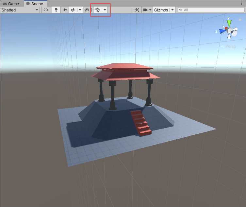Open Gizmos menu button
The height and width of the screenshot is (207, 246).
[x=161, y=10]
